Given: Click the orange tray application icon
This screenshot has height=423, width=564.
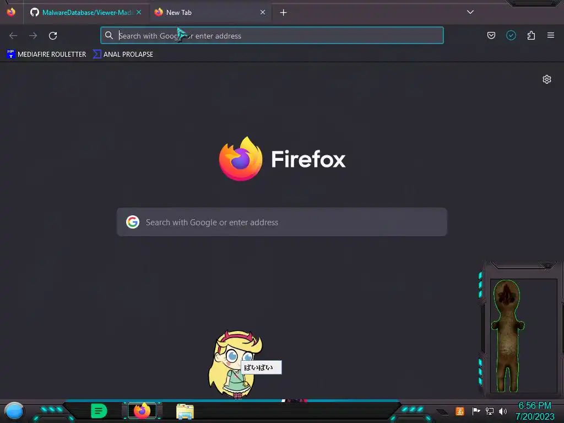Looking at the screenshot, I should pos(460,411).
